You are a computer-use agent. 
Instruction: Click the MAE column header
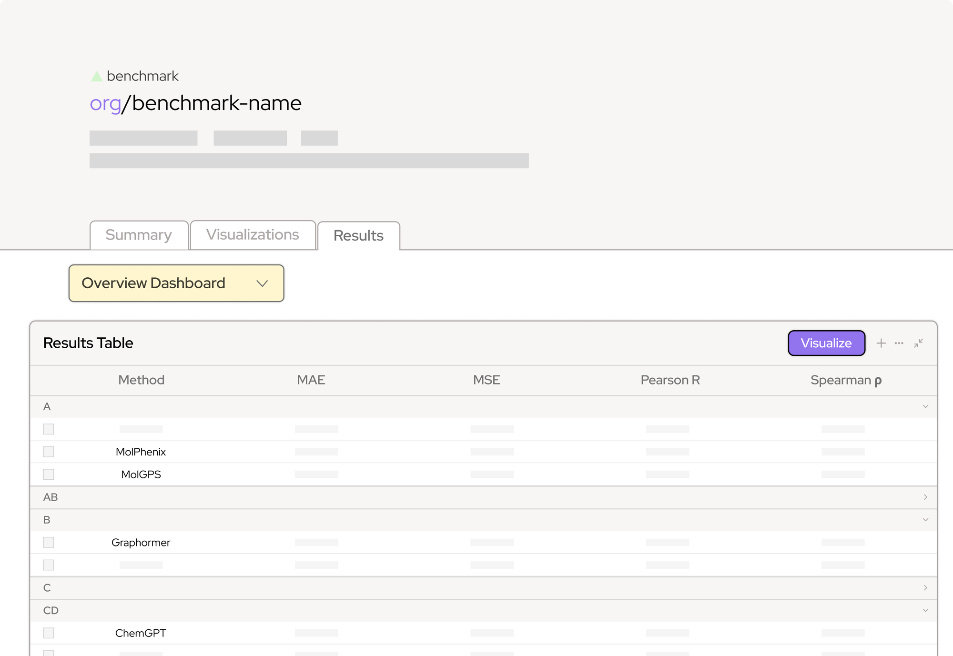pos(311,380)
